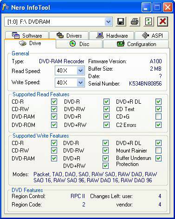Switch to the Drivers tab

coord(69,35)
